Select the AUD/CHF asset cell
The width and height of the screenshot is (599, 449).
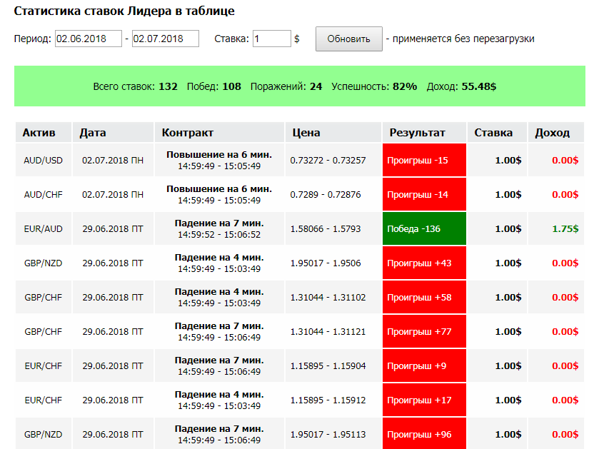click(x=44, y=195)
